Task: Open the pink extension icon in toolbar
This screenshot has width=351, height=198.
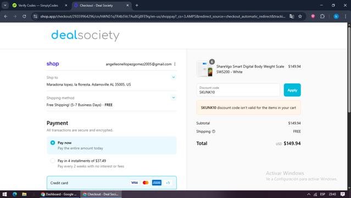Action: tap(313, 16)
